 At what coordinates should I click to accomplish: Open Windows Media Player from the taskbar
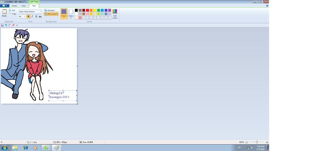pyautogui.click(x=36, y=148)
